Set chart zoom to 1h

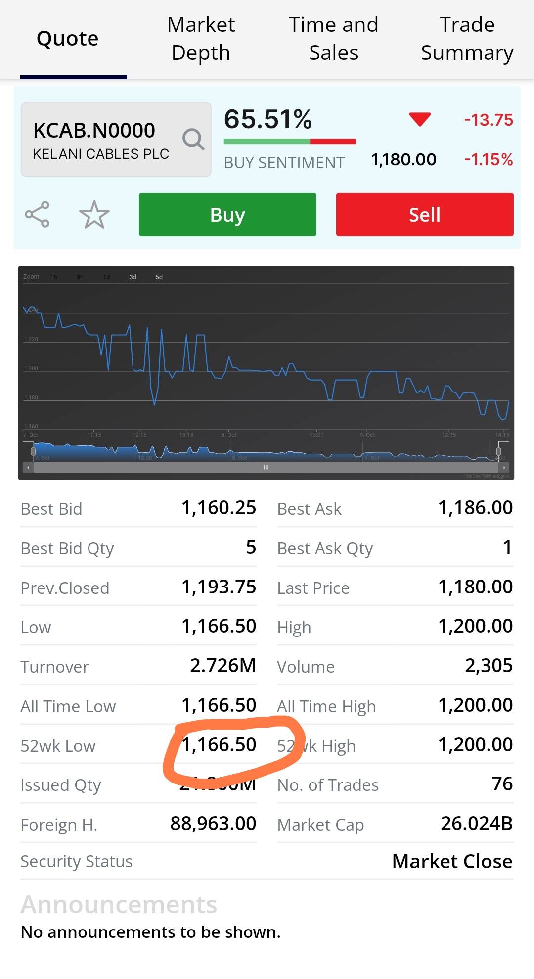pos(54,277)
